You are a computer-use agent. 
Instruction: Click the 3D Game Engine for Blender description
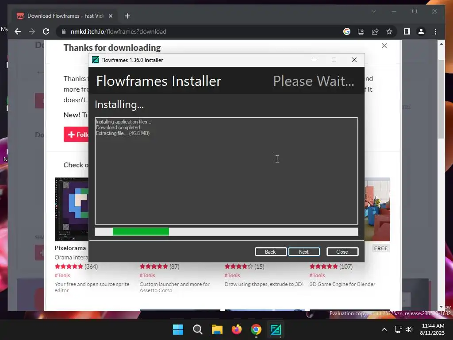pos(342,284)
